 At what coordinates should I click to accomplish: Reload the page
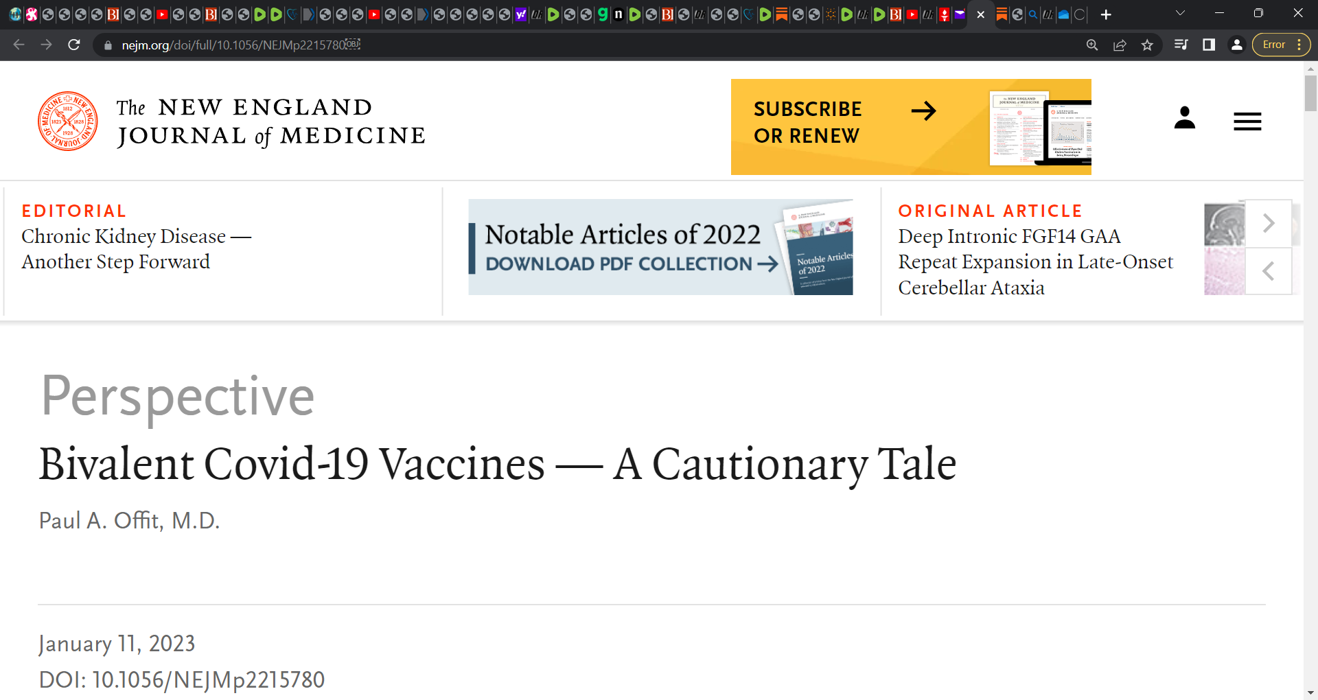[74, 45]
